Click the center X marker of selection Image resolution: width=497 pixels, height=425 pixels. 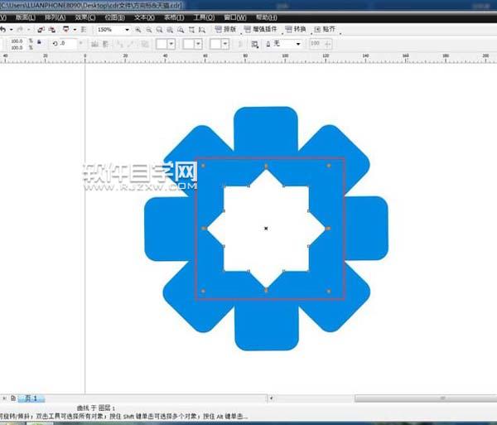(266, 228)
